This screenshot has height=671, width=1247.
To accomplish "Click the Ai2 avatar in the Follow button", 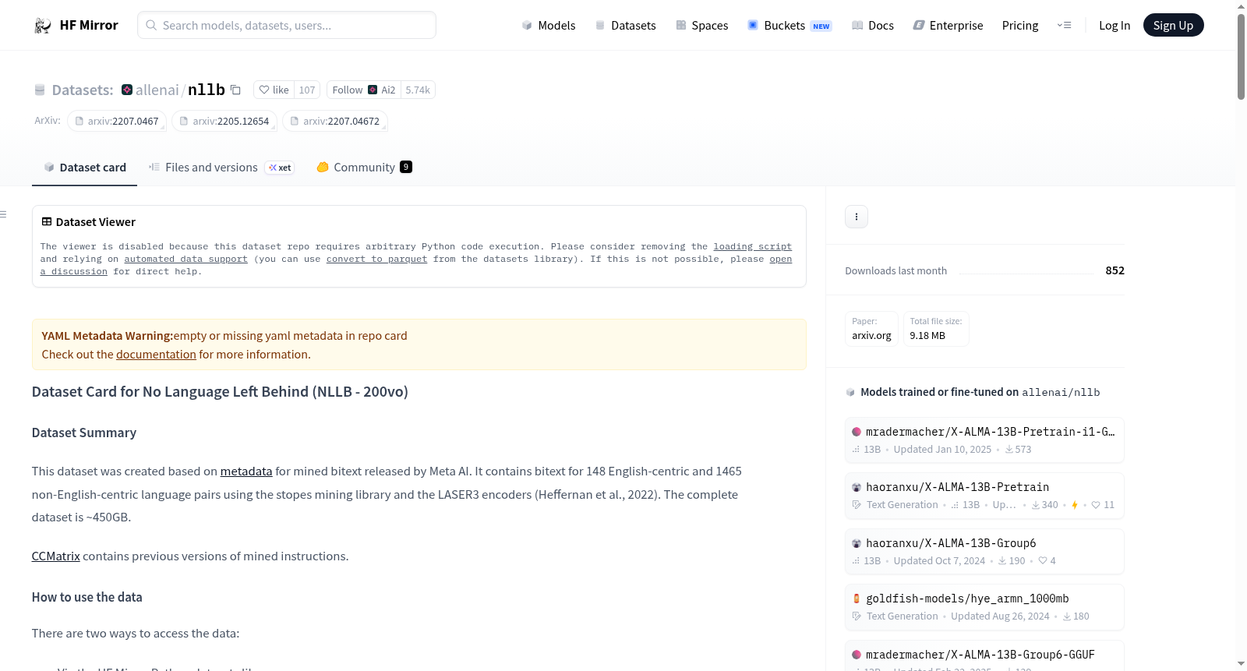I will tap(373, 90).
